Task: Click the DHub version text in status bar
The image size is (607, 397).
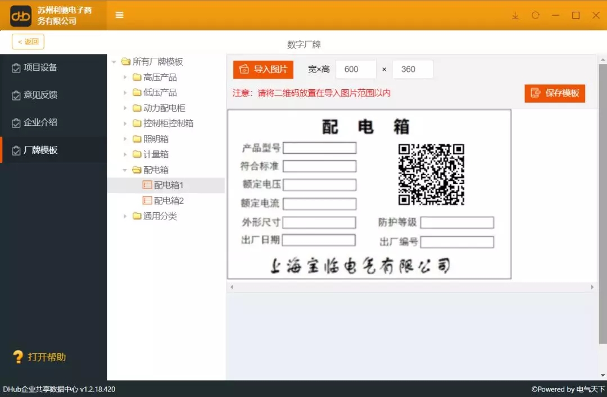Action: point(59,389)
